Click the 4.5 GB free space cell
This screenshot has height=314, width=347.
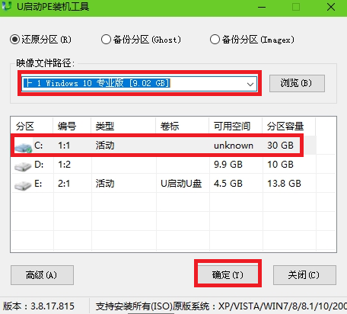coord(228,184)
